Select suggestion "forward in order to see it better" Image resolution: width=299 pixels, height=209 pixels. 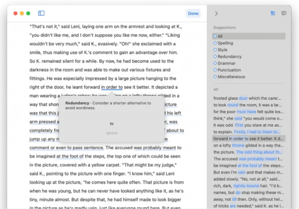coord(249,139)
